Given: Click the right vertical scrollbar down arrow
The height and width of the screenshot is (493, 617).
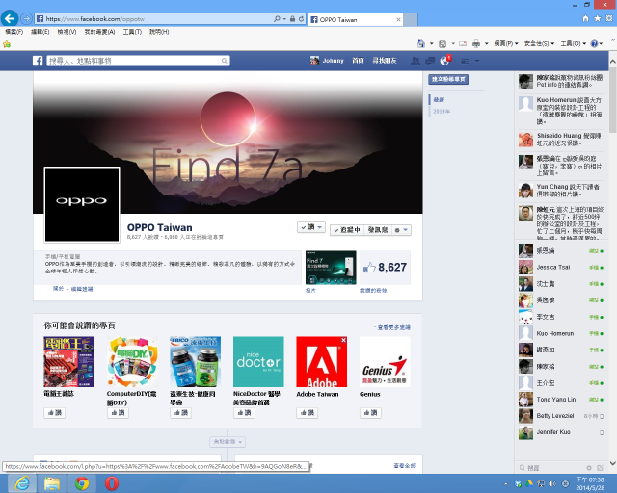Looking at the screenshot, I should 613,463.
